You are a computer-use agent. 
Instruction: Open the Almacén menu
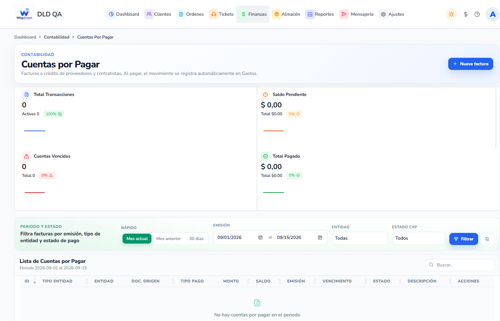286,14
